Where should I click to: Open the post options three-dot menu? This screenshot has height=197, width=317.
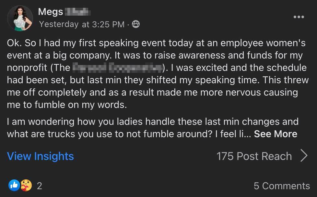[299, 17]
